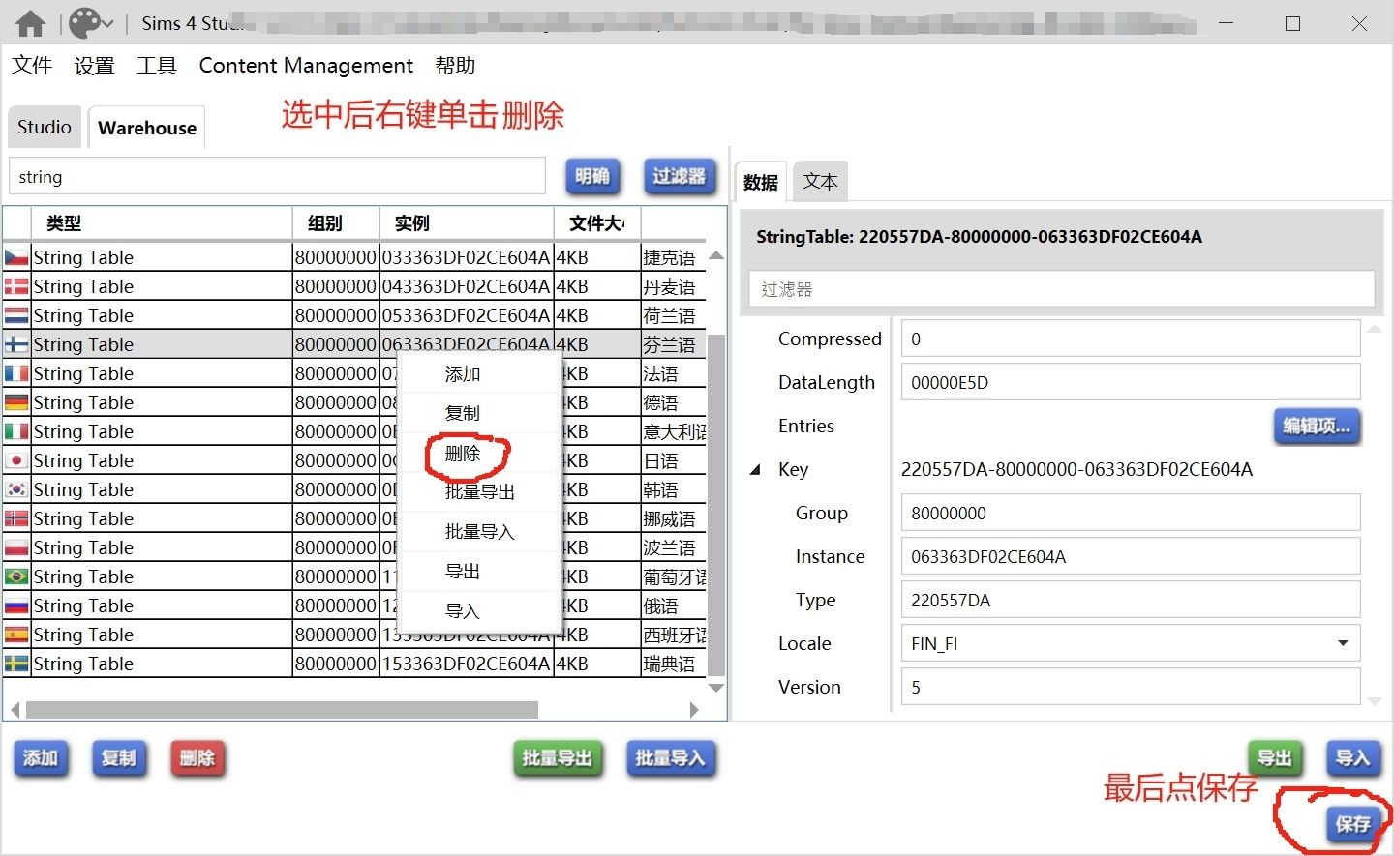The height and width of the screenshot is (856, 1394).
Task: Choose 复制 in context menu
Action: coord(480,413)
